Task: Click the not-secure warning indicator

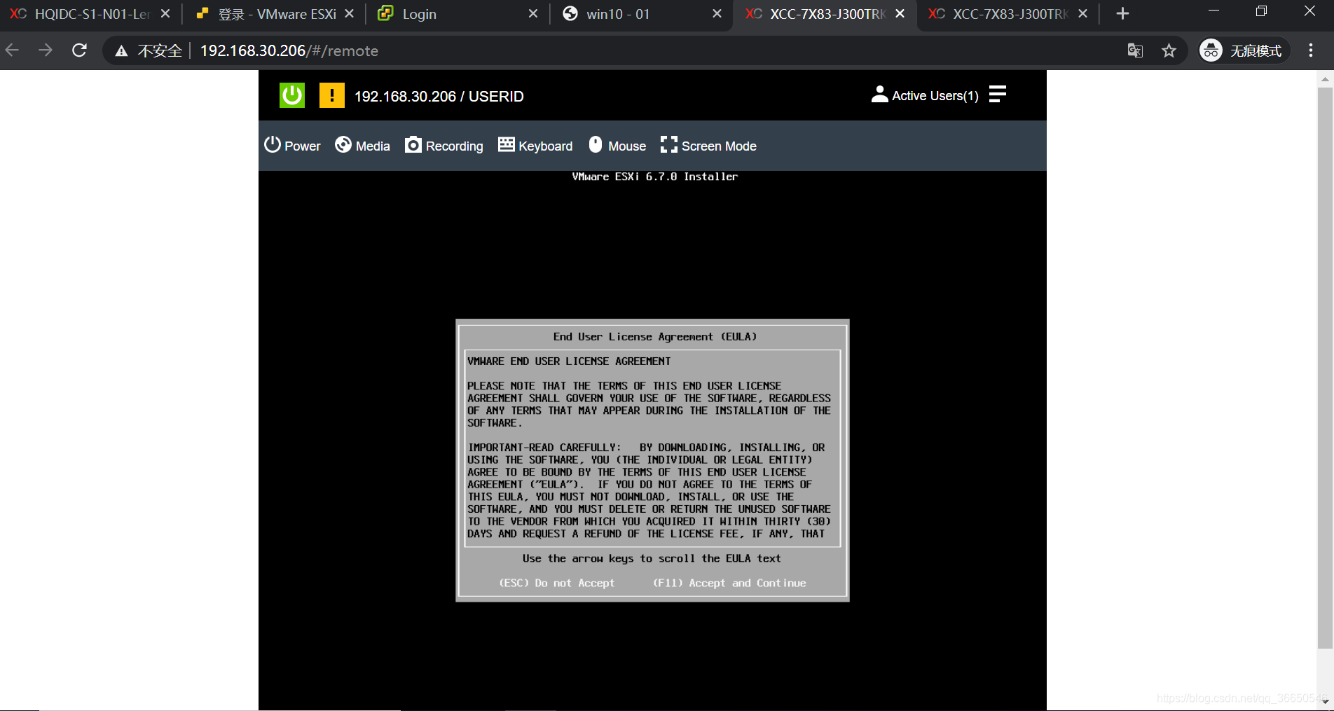Action: click(149, 50)
